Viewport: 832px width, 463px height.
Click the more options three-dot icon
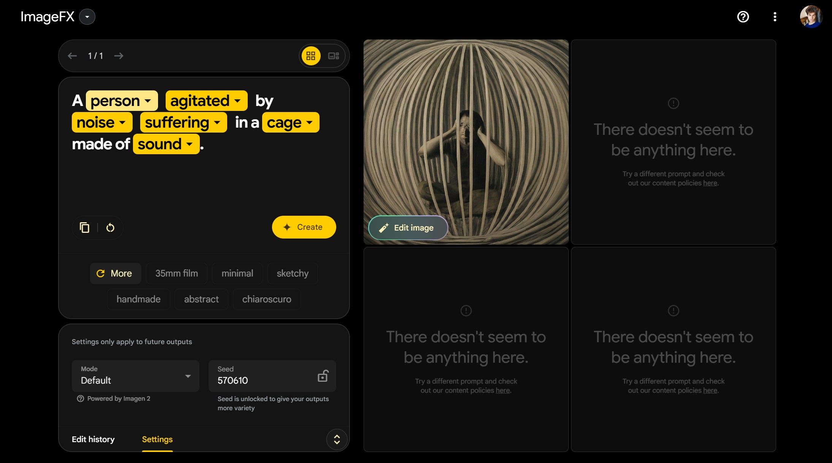click(x=775, y=16)
